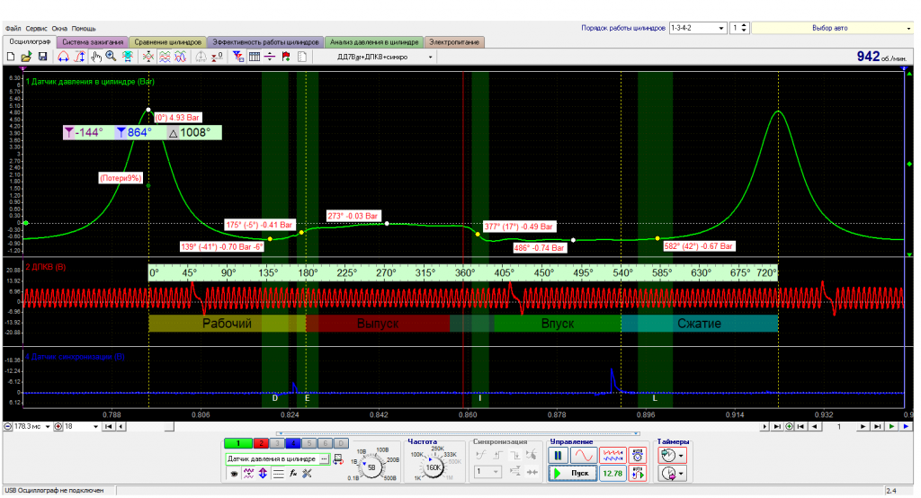Open the Файл menu
This screenshot has height=498, width=921.
tap(13, 28)
